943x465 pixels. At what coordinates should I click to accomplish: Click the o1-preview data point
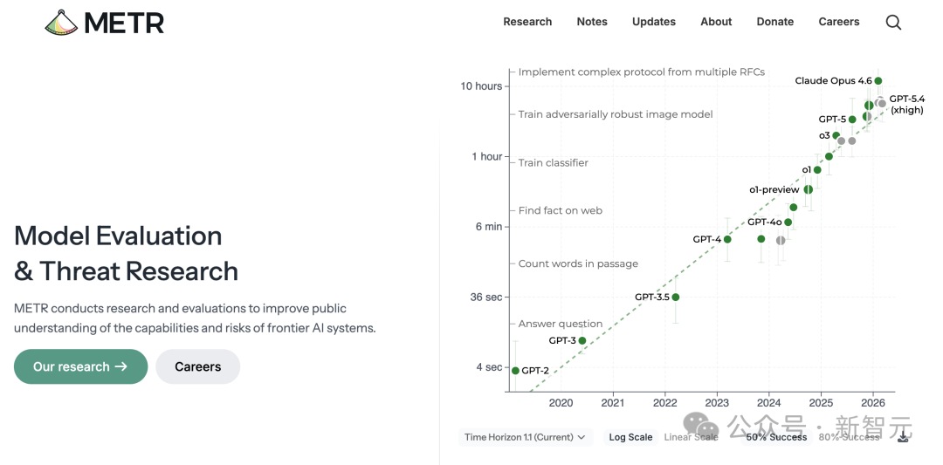809,189
